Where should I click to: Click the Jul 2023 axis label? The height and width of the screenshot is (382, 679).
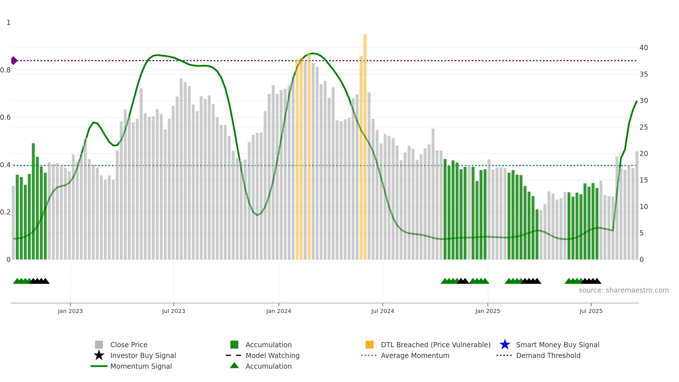click(x=174, y=311)
